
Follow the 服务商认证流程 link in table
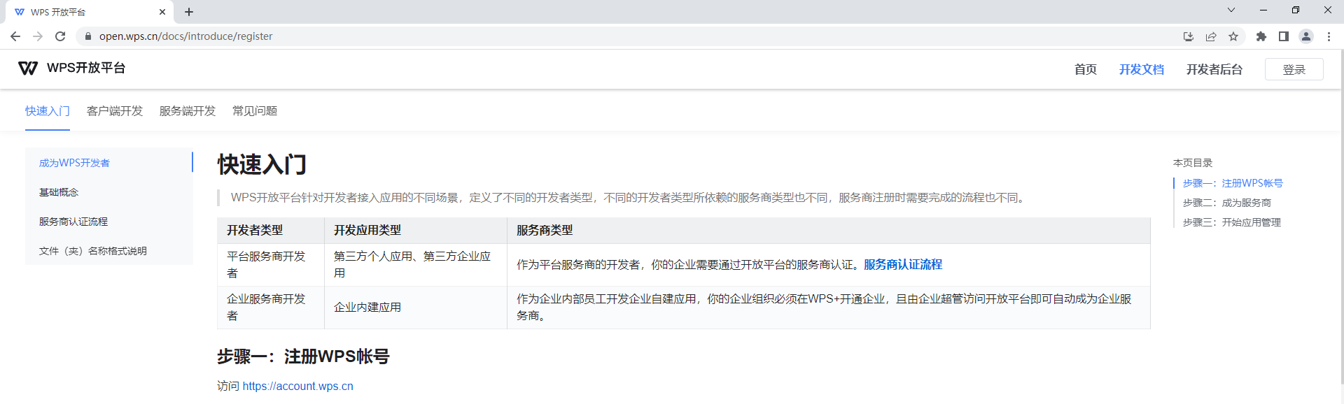tap(903, 265)
